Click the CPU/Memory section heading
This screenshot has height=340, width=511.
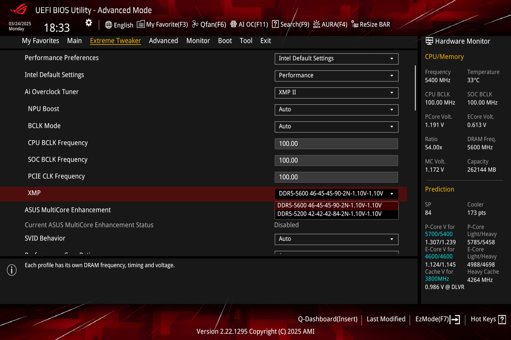click(444, 57)
